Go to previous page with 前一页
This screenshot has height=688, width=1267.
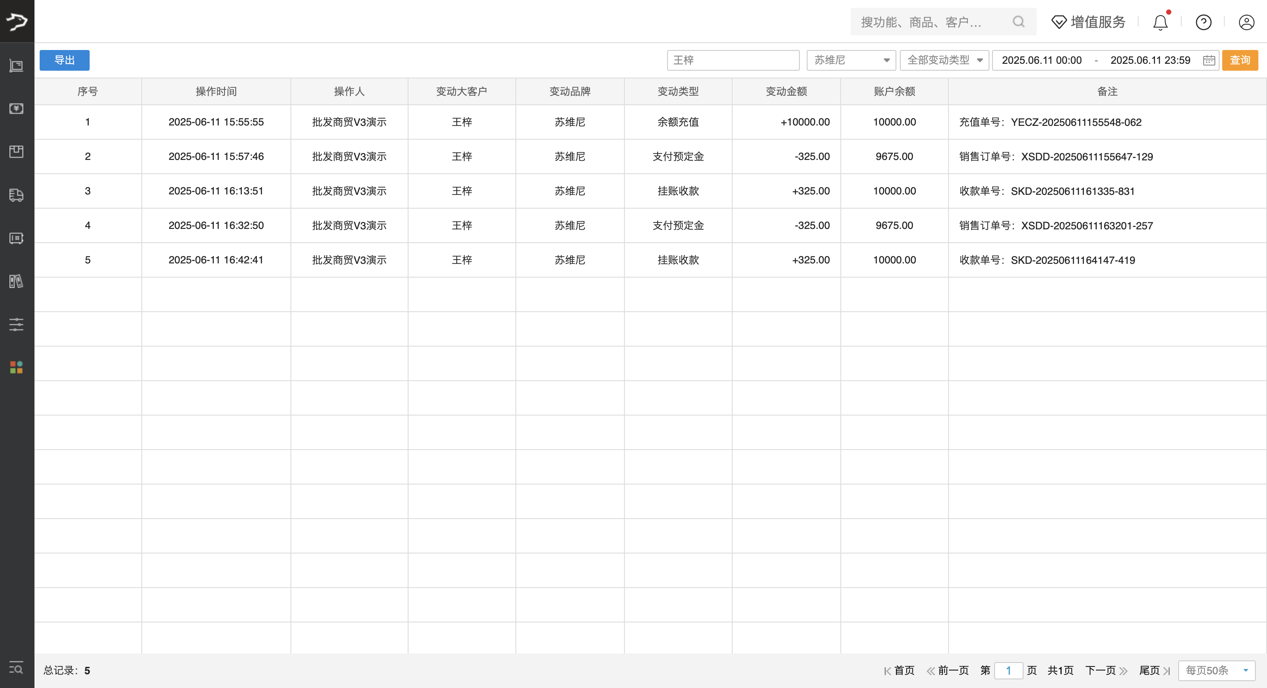coord(948,670)
